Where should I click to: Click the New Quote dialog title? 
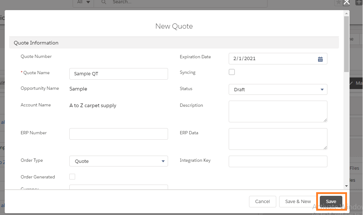tap(174, 26)
